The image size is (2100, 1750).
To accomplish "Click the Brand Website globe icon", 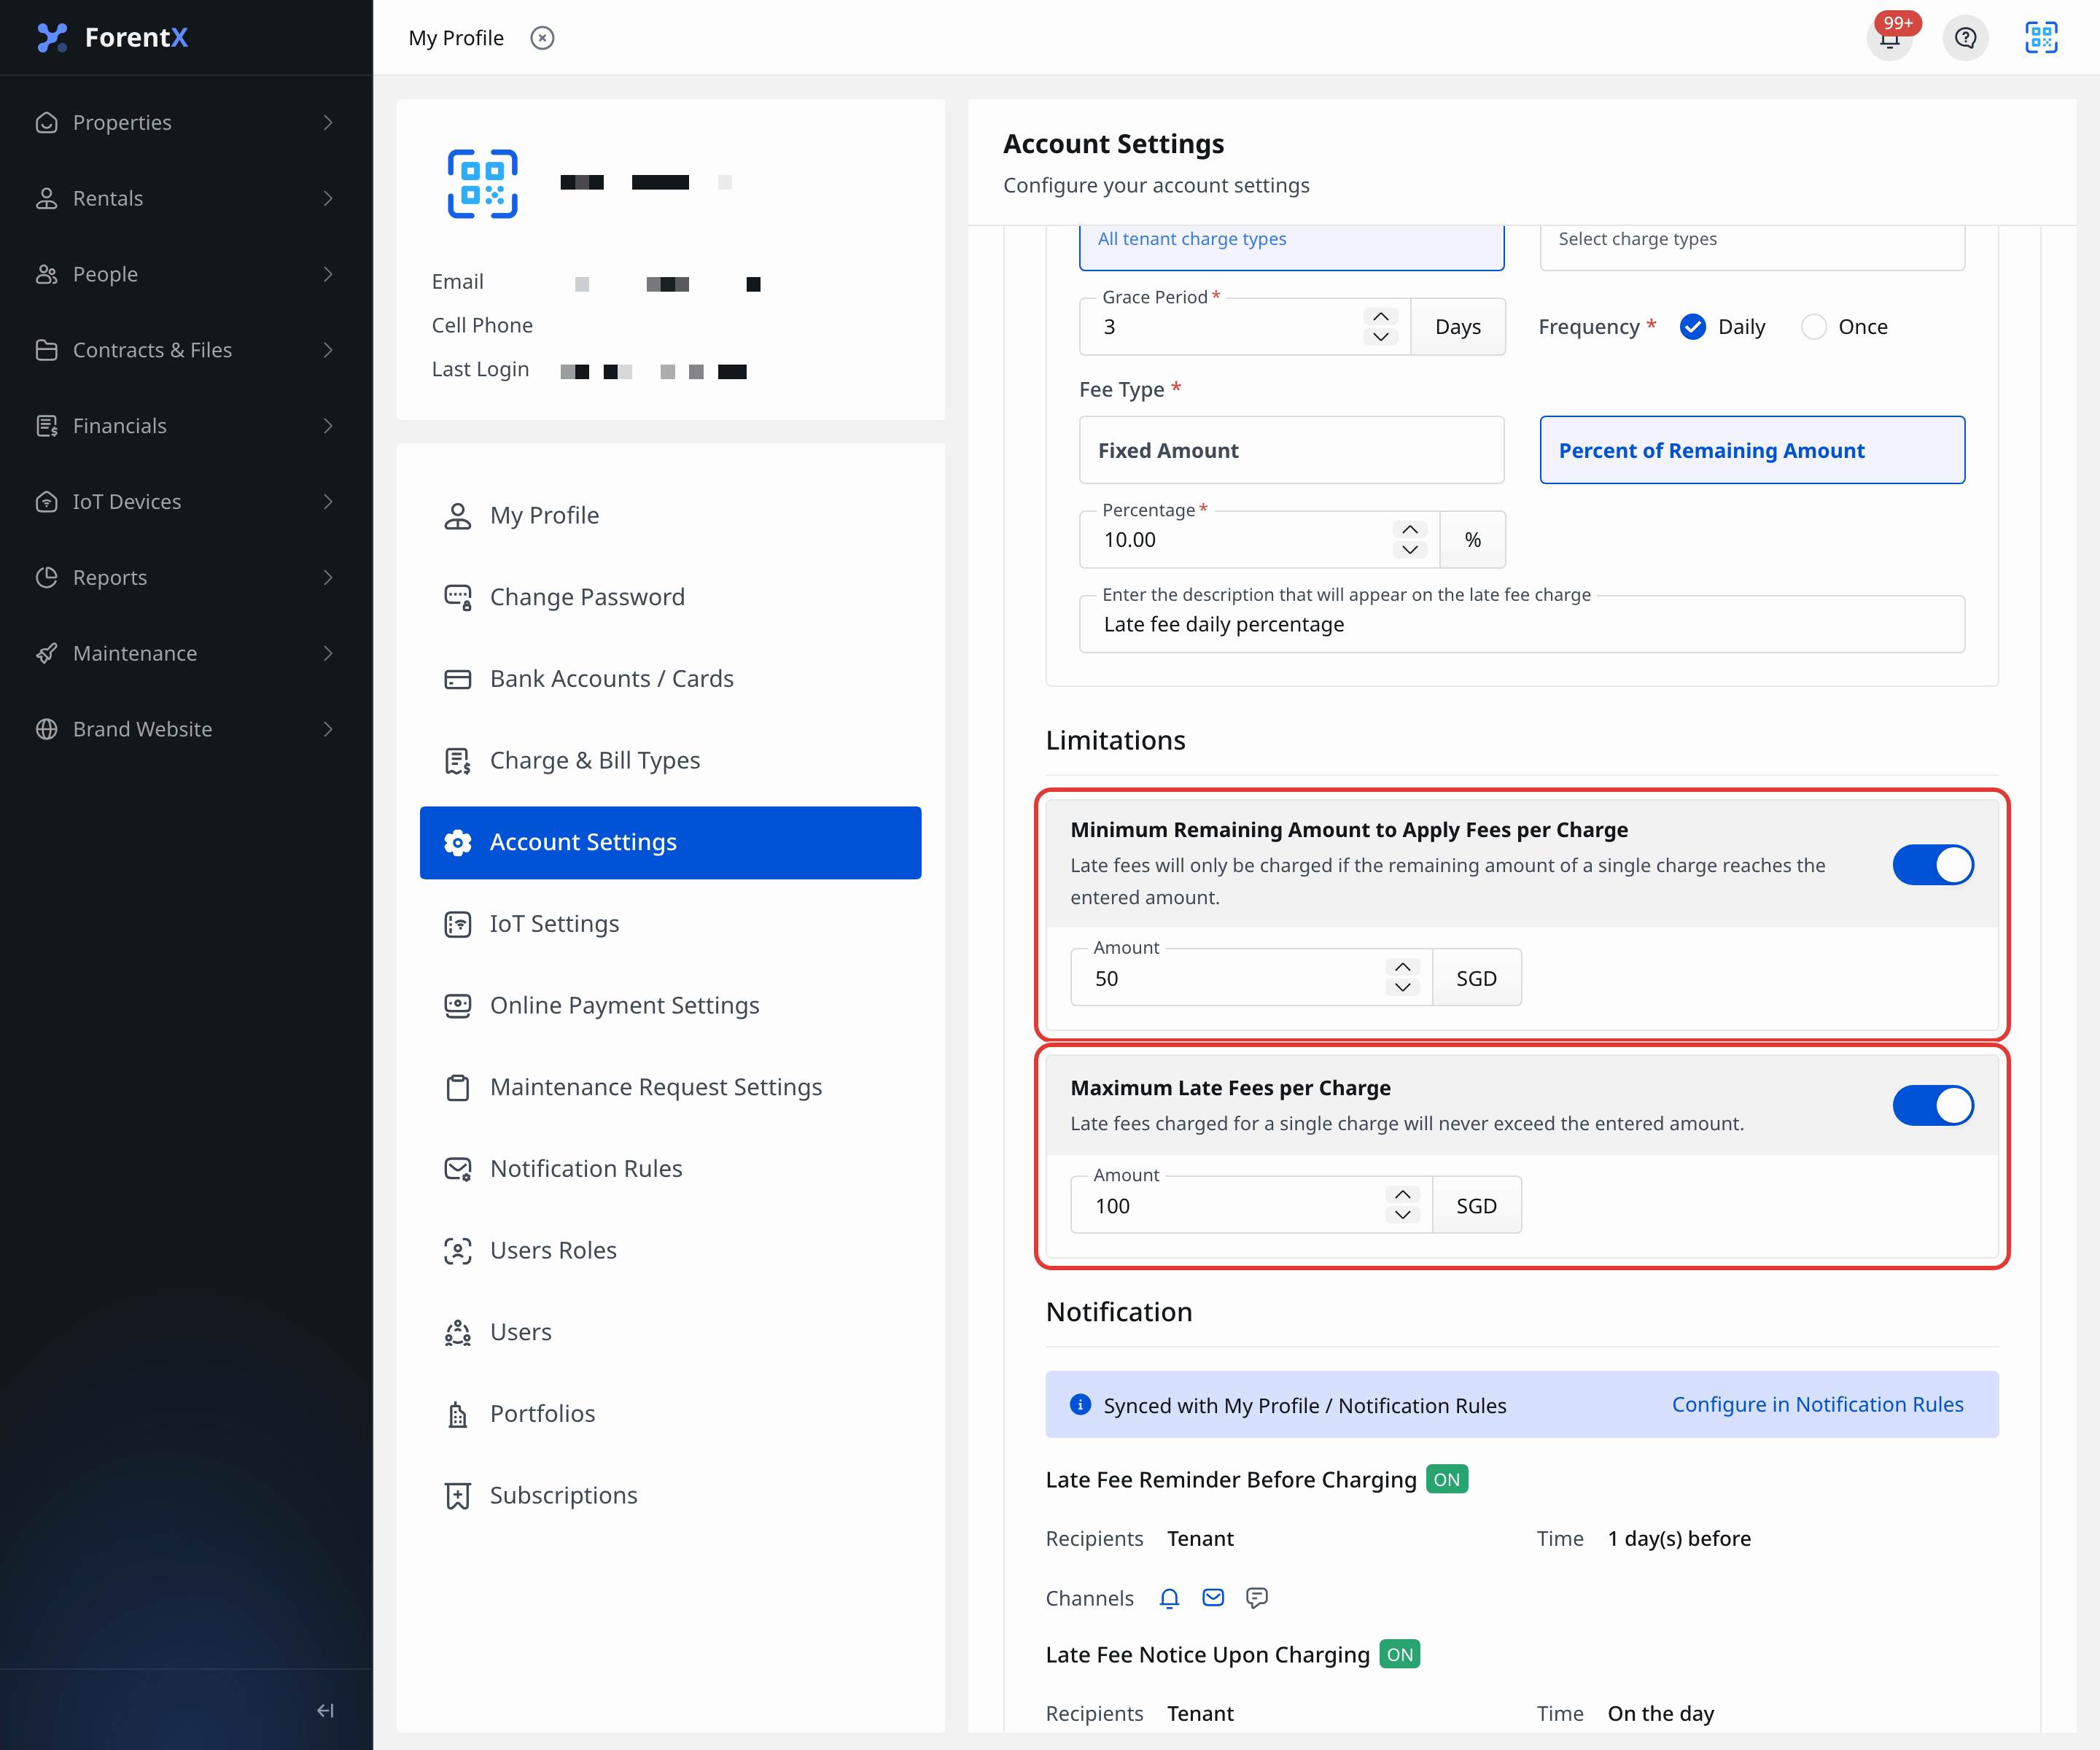I will pos(46,729).
